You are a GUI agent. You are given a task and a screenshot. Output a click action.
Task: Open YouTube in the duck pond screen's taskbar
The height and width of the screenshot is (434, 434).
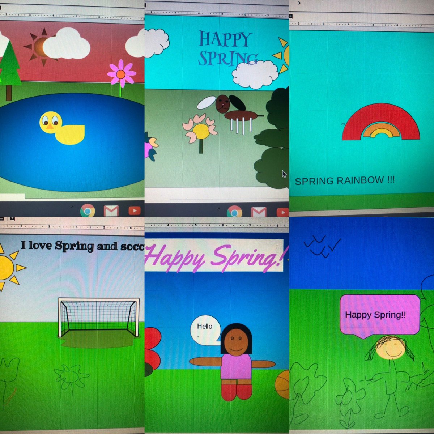pyautogui.click(x=135, y=210)
